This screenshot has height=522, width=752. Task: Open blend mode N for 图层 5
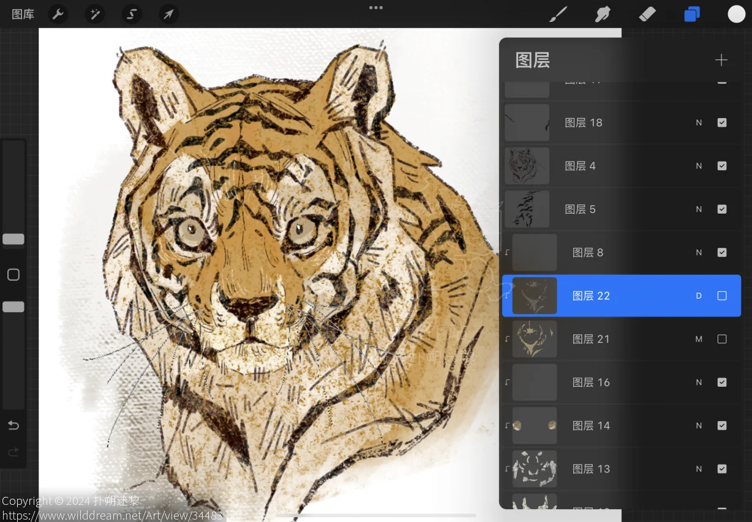tap(699, 209)
